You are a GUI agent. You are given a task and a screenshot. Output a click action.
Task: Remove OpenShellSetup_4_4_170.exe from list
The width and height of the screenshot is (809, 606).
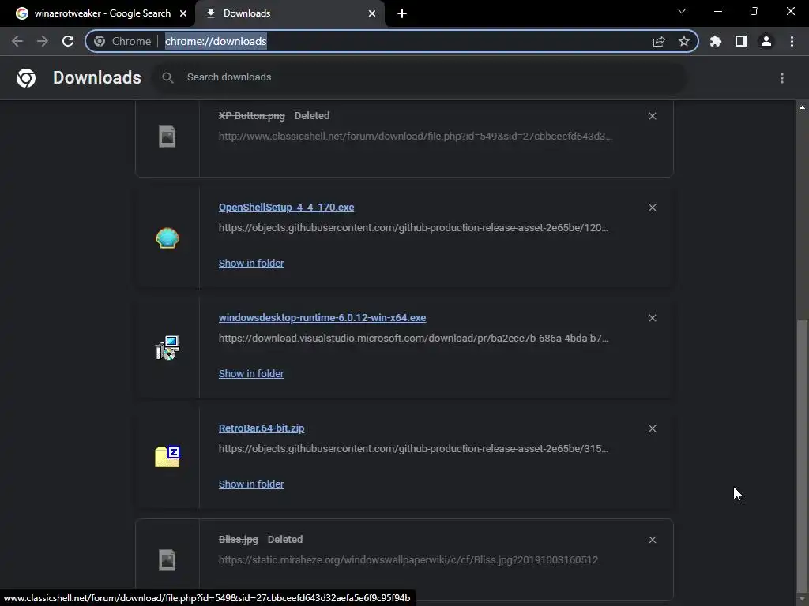[652, 208]
